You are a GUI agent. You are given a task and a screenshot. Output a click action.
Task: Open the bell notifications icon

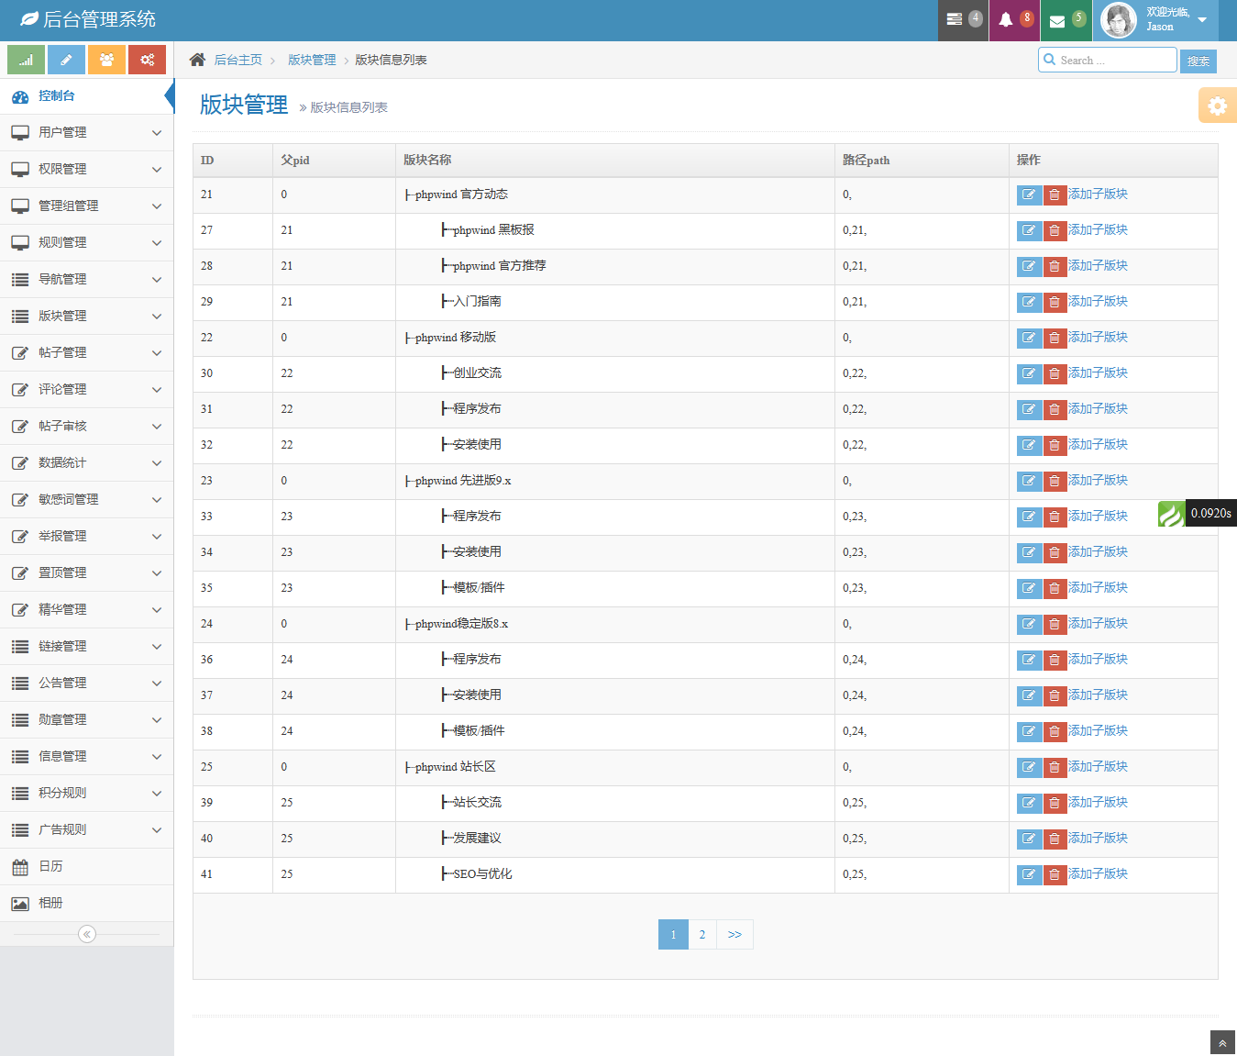tap(1006, 20)
